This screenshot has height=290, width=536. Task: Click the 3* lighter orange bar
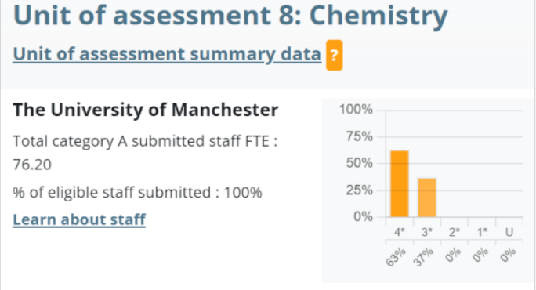(x=427, y=198)
